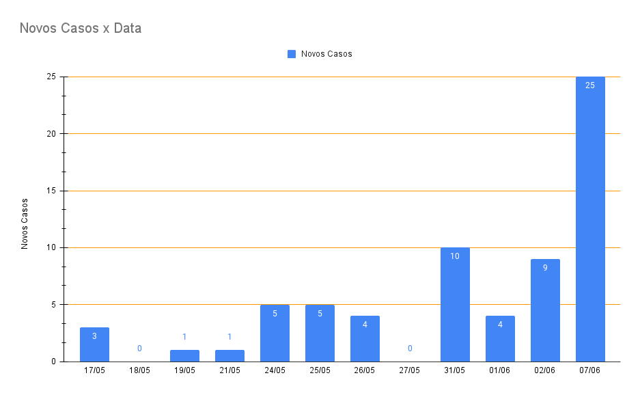Click the data label 0 above 27/05
Screen dimensions: 640x395
pos(410,349)
